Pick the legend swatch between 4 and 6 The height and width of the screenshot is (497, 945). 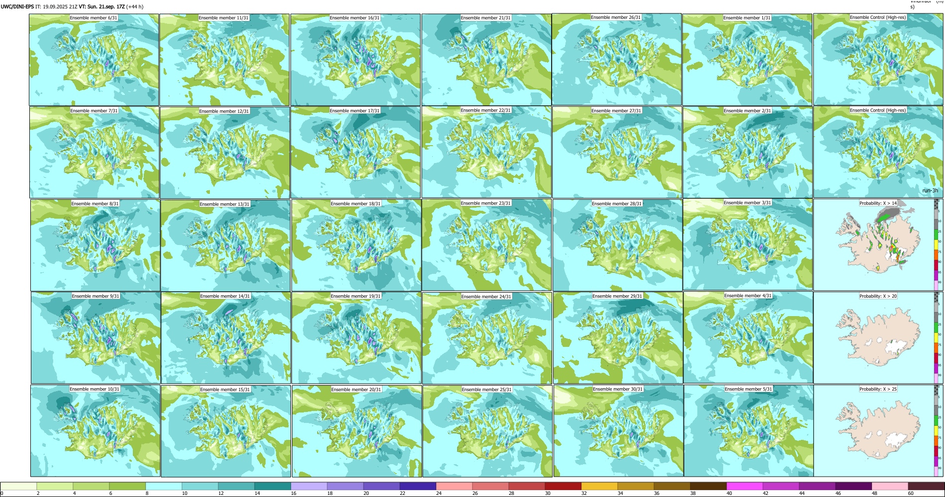(91, 486)
